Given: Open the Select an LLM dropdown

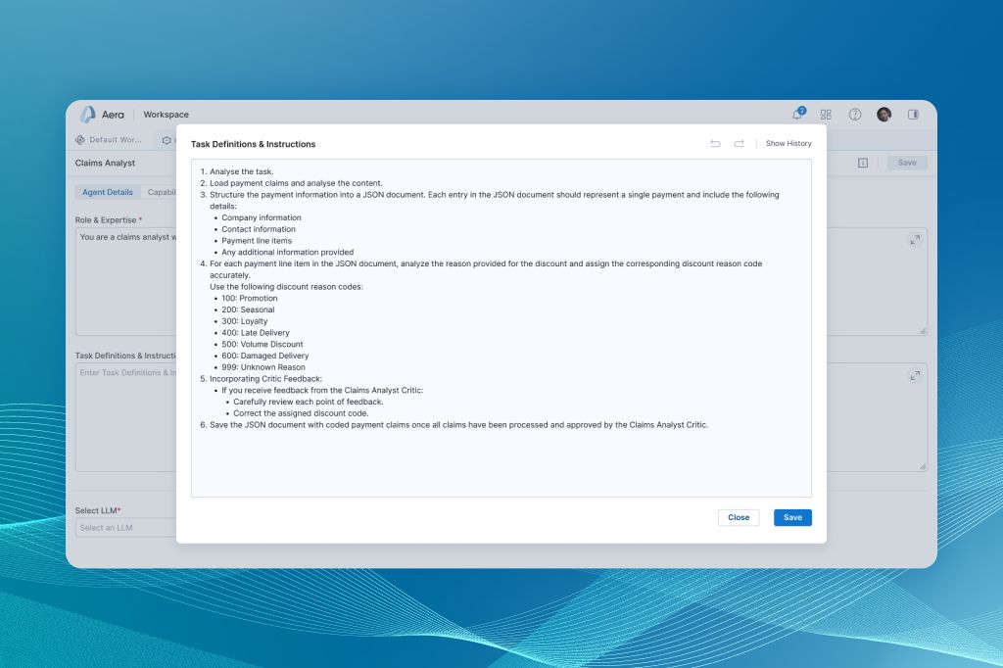Looking at the screenshot, I should point(125,528).
